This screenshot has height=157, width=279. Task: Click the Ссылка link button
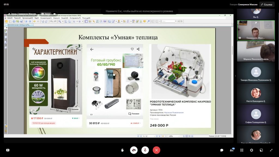(266, 4)
